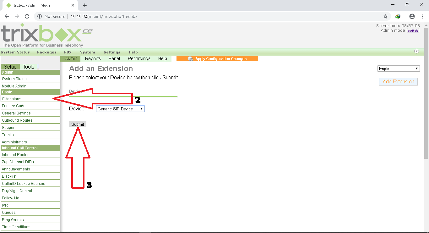Screen dimensions: 429x233
Task: Click the Server time text
Action: (398, 26)
